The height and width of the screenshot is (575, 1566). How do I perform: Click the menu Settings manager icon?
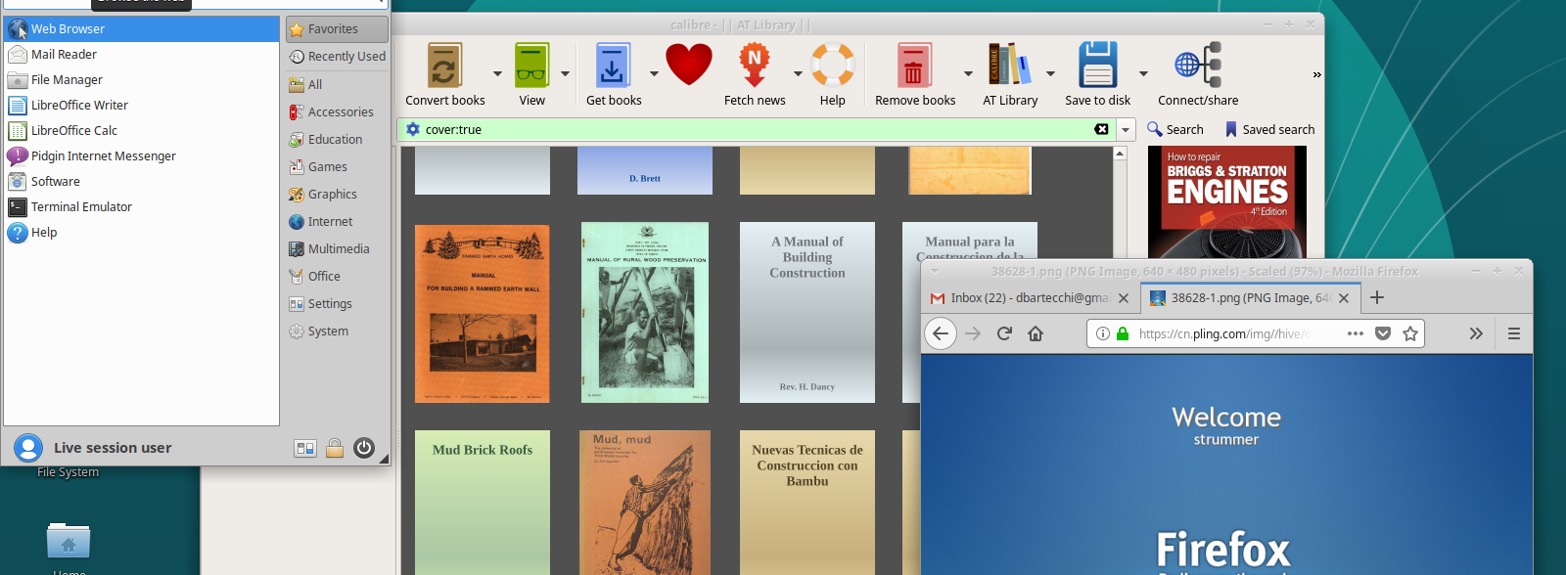(x=305, y=448)
